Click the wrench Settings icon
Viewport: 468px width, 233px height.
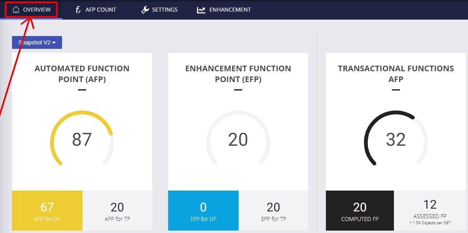(145, 10)
